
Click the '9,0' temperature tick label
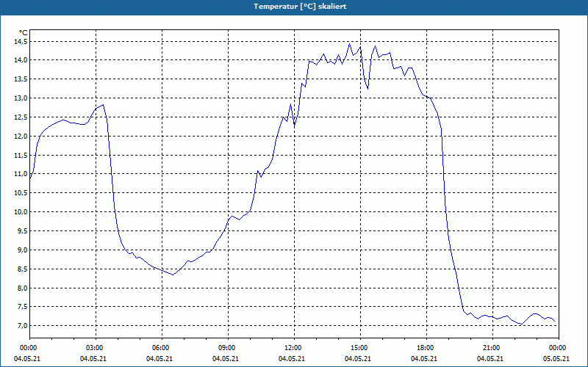coord(22,250)
